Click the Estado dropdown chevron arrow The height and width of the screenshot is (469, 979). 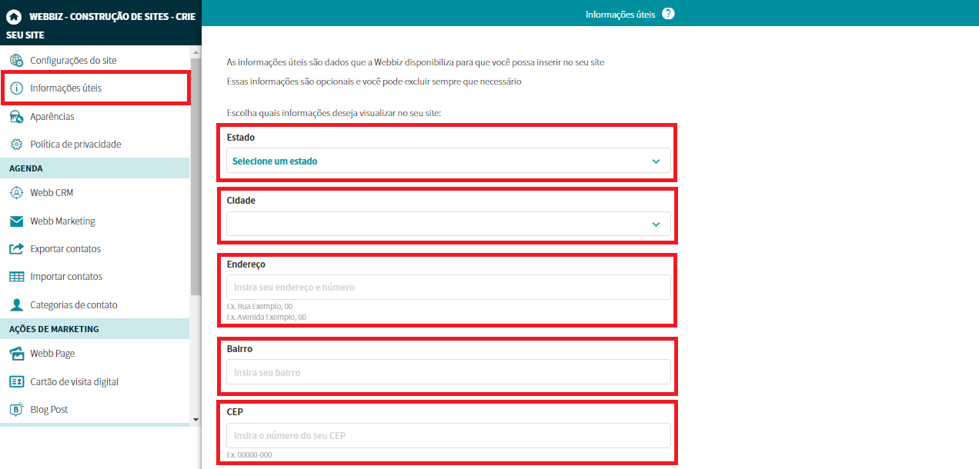656,161
